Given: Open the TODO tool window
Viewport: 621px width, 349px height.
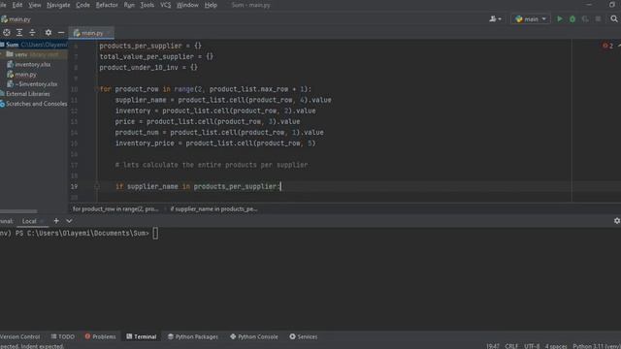Looking at the screenshot, I should [62, 336].
